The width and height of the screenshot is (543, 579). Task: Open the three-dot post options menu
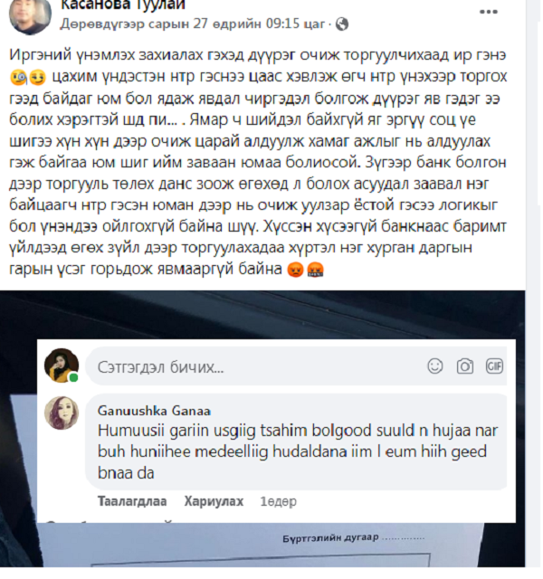pyautogui.click(x=489, y=12)
